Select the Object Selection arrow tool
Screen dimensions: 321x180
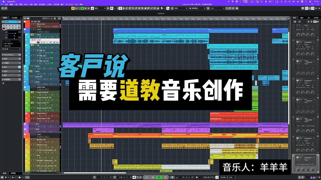click(120, 8)
